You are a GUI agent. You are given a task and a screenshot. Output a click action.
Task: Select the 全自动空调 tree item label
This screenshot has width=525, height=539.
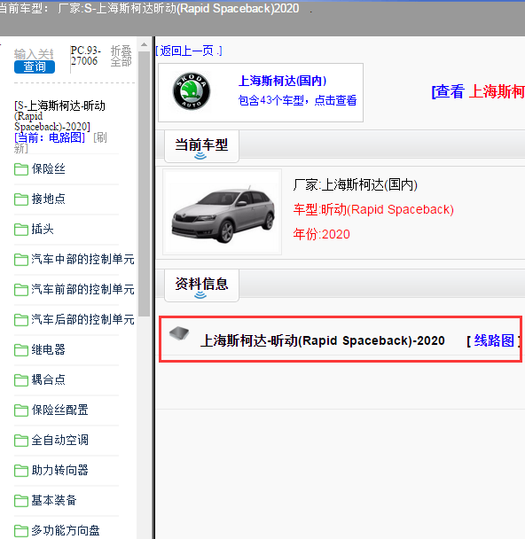[59, 440]
